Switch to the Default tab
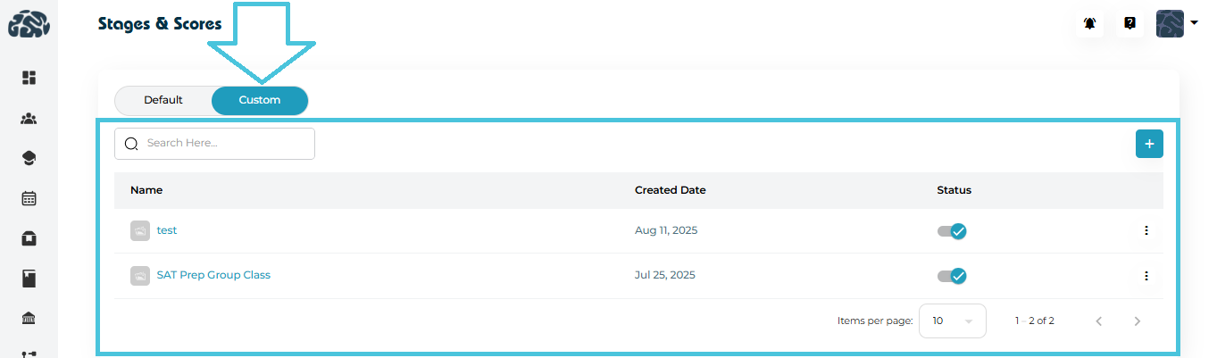The image size is (1217, 358). pos(163,100)
